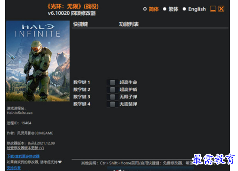Click the 《光环：无限》(战役) title text
The height and width of the screenshot is (171, 238).
[73, 7]
